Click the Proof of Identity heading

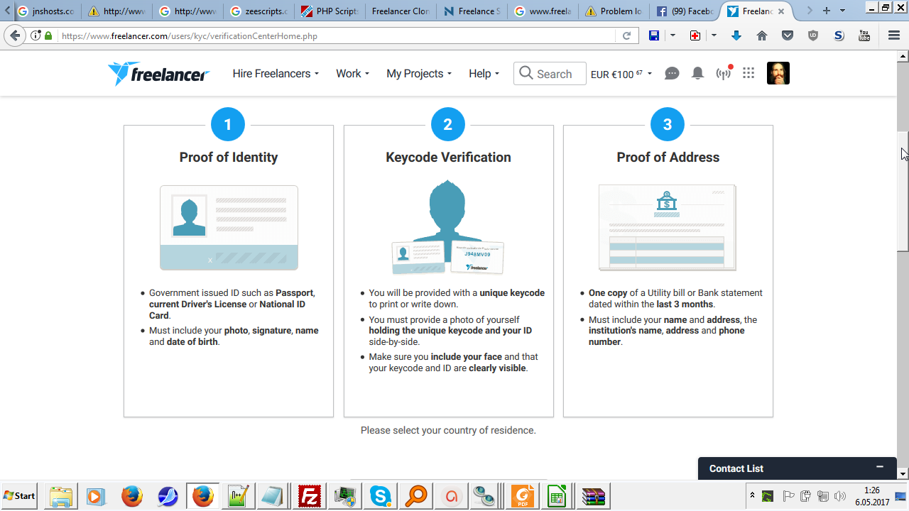click(x=229, y=158)
